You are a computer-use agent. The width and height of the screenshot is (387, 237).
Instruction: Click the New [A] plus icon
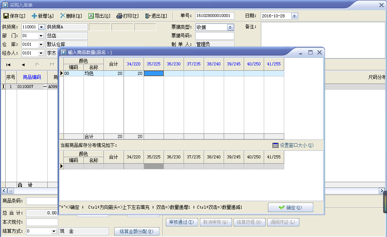tap(34, 16)
